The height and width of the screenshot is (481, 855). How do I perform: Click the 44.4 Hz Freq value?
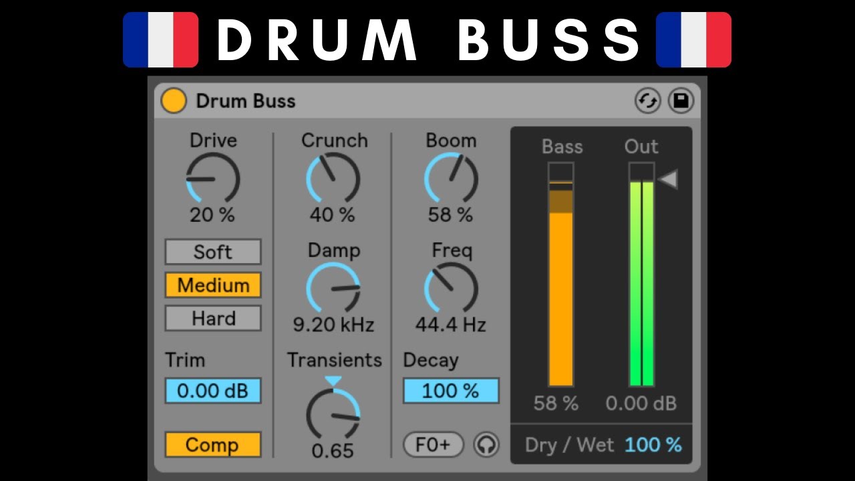click(x=451, y=325)
